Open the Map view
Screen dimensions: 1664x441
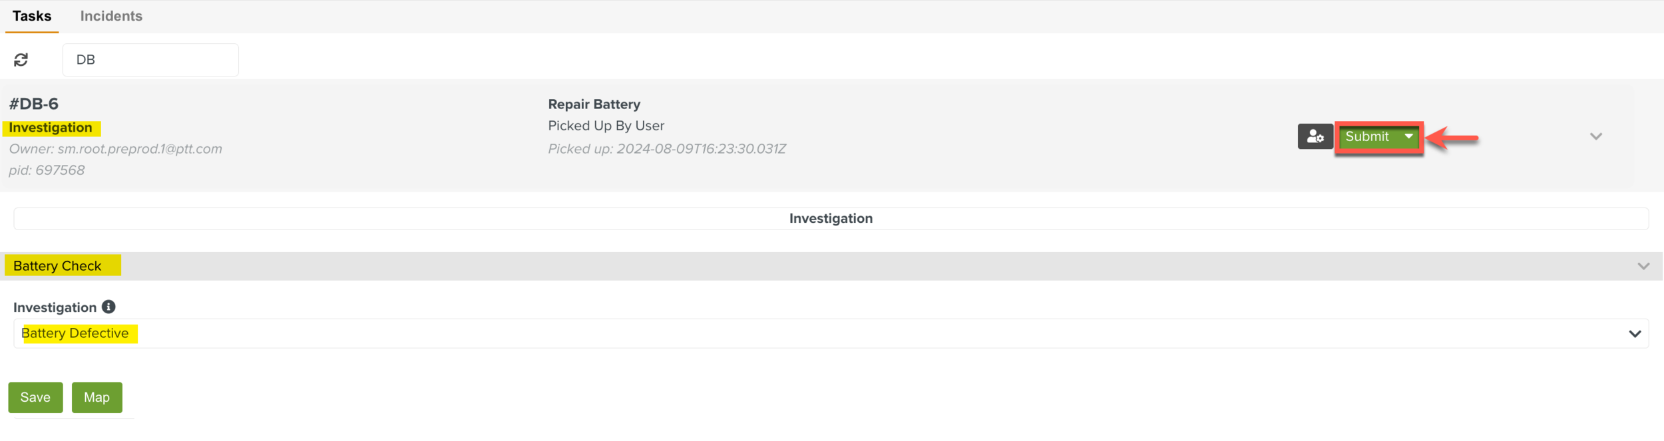[97, 397]
